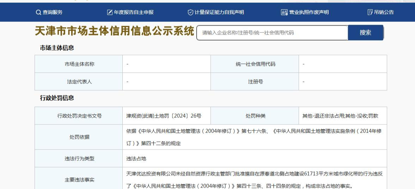Focus the enterprise name search field
Viewport: 415px width, 189px height.
tap(272, 32)
